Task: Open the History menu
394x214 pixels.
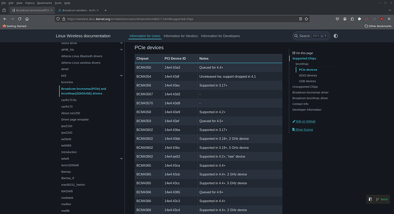Action: pyautogui.click(x=30, y=3)
